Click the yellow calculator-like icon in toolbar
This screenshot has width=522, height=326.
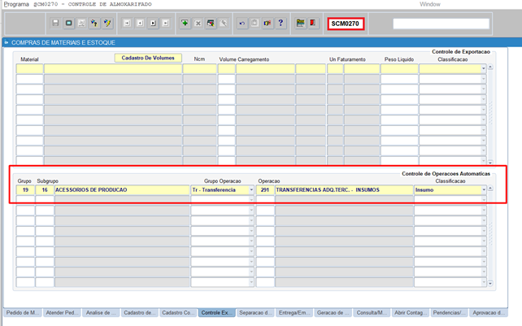pyautogui.click(x=300, y=23)
